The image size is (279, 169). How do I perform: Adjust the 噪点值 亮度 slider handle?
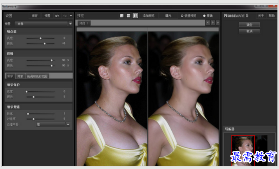(41, 38)
